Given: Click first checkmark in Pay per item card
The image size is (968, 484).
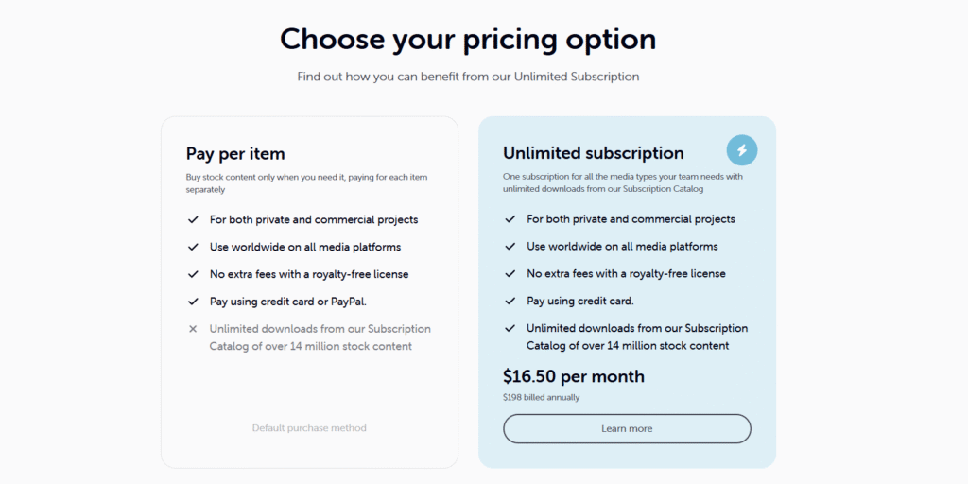Looking at the screenshot, I should pos(193,219).
